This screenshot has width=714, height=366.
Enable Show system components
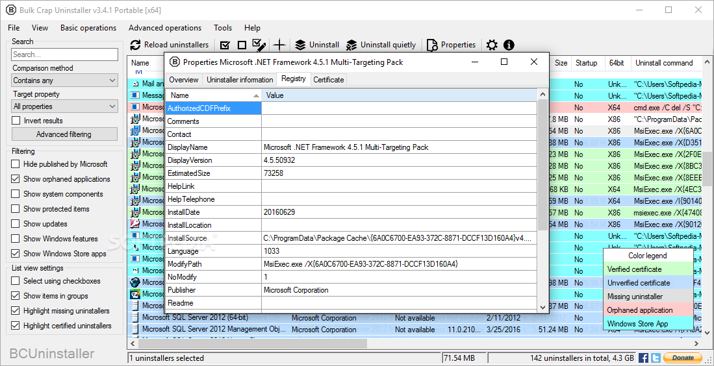pos(16,194)
